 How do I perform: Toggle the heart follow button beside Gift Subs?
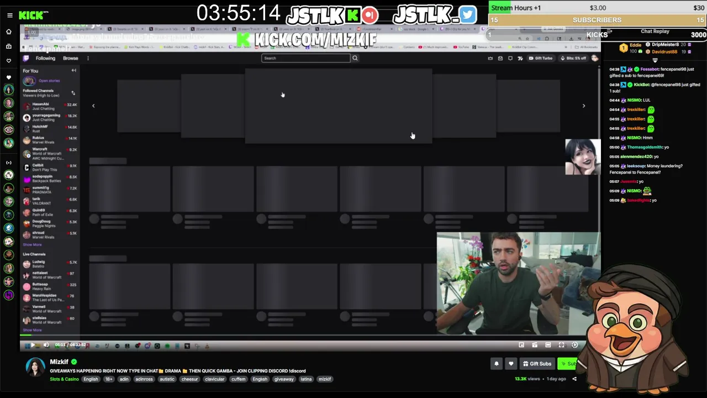click(511, 364)
